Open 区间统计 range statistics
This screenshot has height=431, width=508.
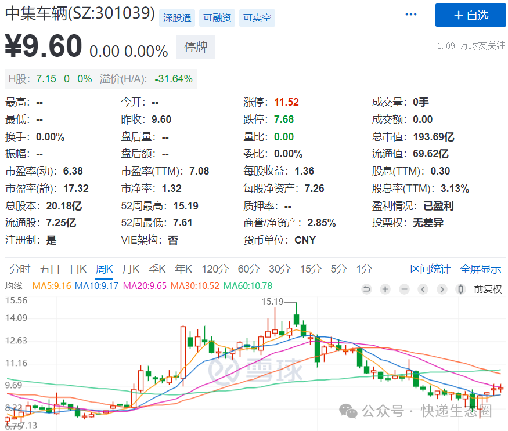pos(430,269)
